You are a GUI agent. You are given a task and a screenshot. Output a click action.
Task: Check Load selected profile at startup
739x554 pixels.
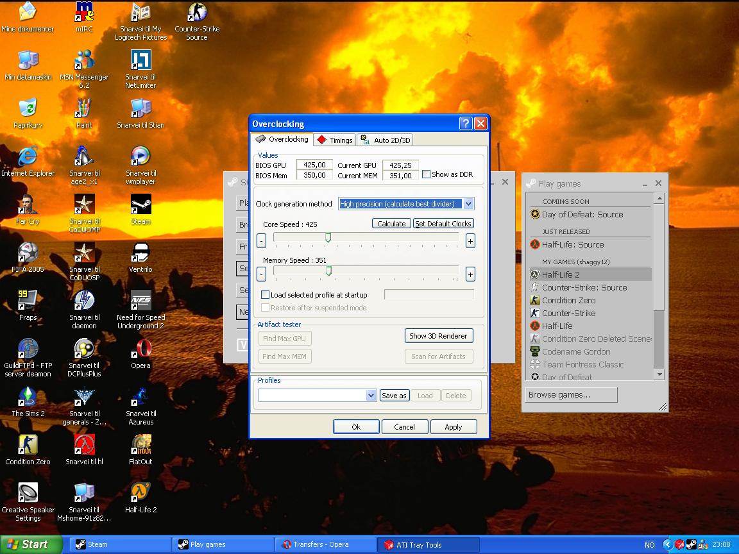pyautogui.click(x=266, y=294)
